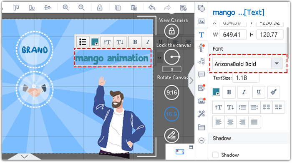Click the align top edges icon
292x163 pixels.
click(16, 8)
